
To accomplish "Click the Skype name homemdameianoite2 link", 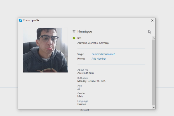I will click(103, 54).
